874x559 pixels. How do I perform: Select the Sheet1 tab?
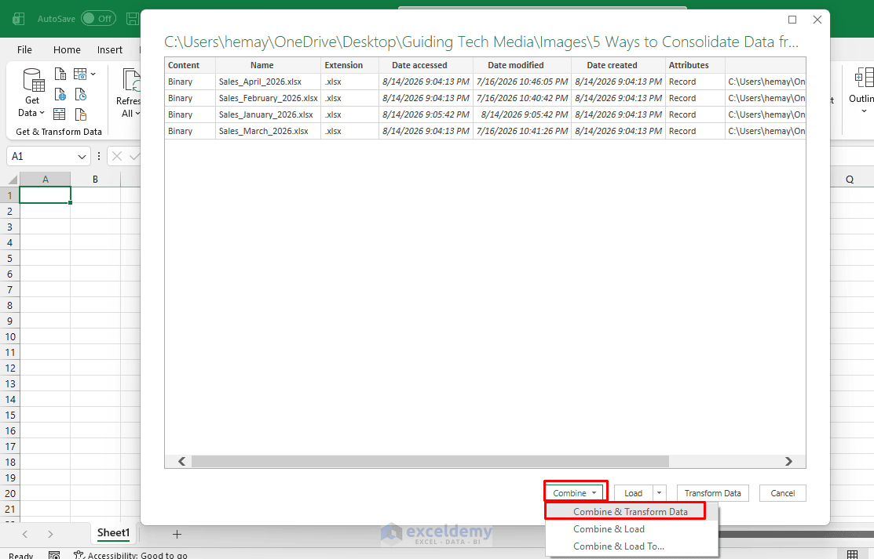pyautogui.click(x=113, y=533)
